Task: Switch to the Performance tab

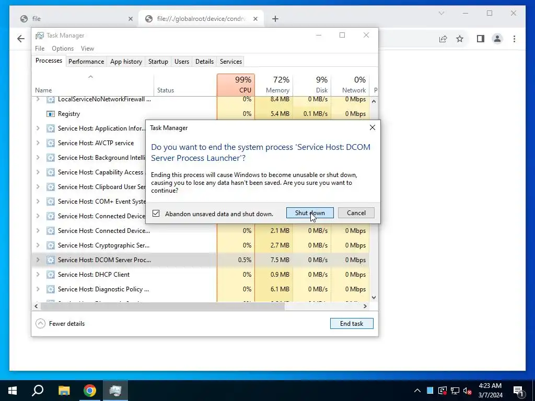Action: pos(86,62)
